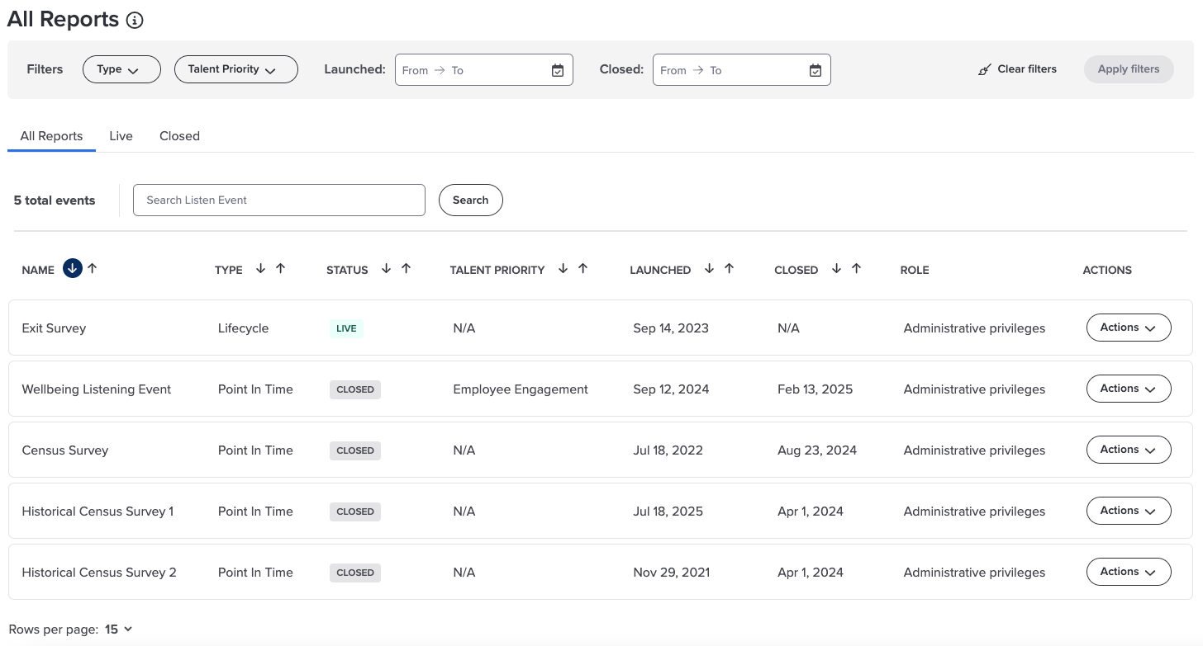Open the Wellbeing Listening Event name
The image size is (1203, 646).
[97, 389]
